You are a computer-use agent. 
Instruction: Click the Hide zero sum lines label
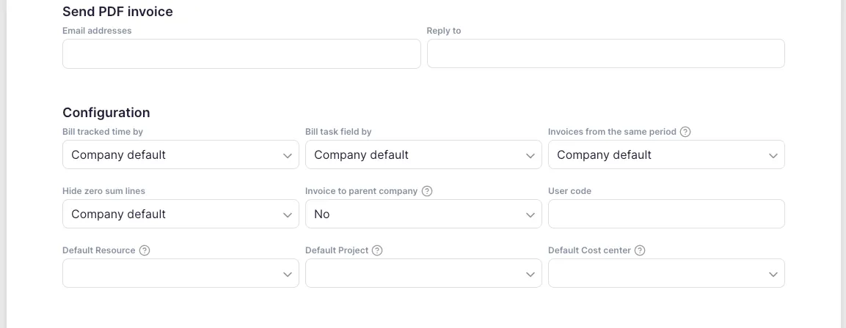click(103, 191)
